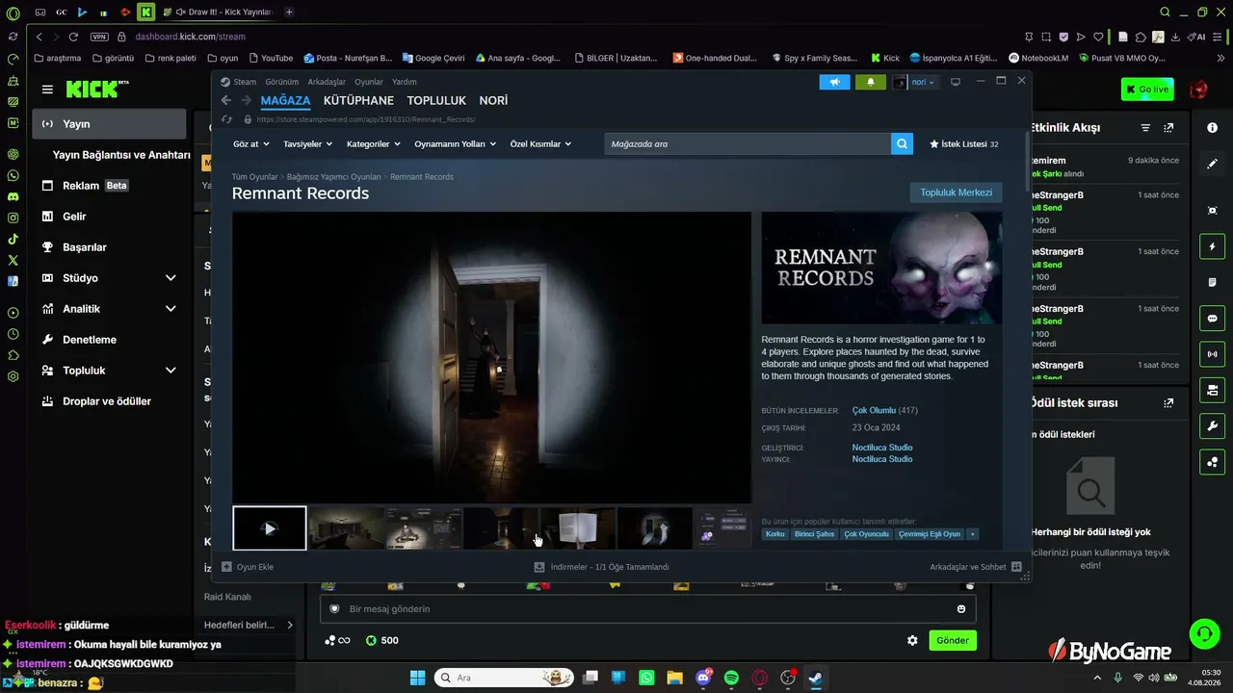Image resolution: width=1233 pixels, height=693 pixels.
Task: Click the green headset support bubble
Action: (x=1204, y=633)
